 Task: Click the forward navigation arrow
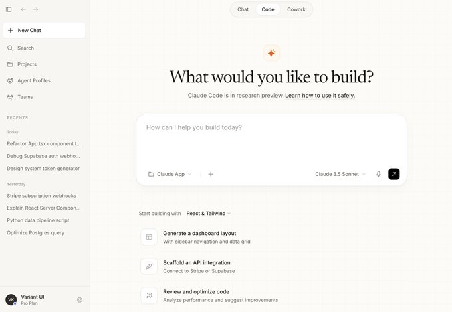[x=35, y=9]
